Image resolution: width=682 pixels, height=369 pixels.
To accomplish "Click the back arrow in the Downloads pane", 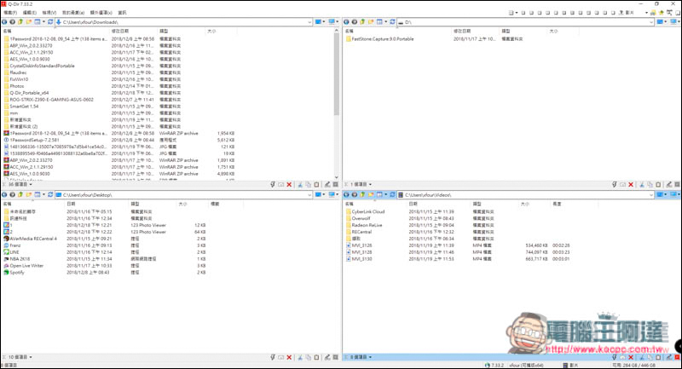I will coord(6,21).
